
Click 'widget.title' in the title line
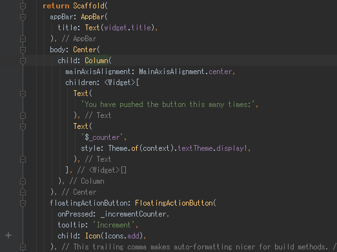click(128, 28)
